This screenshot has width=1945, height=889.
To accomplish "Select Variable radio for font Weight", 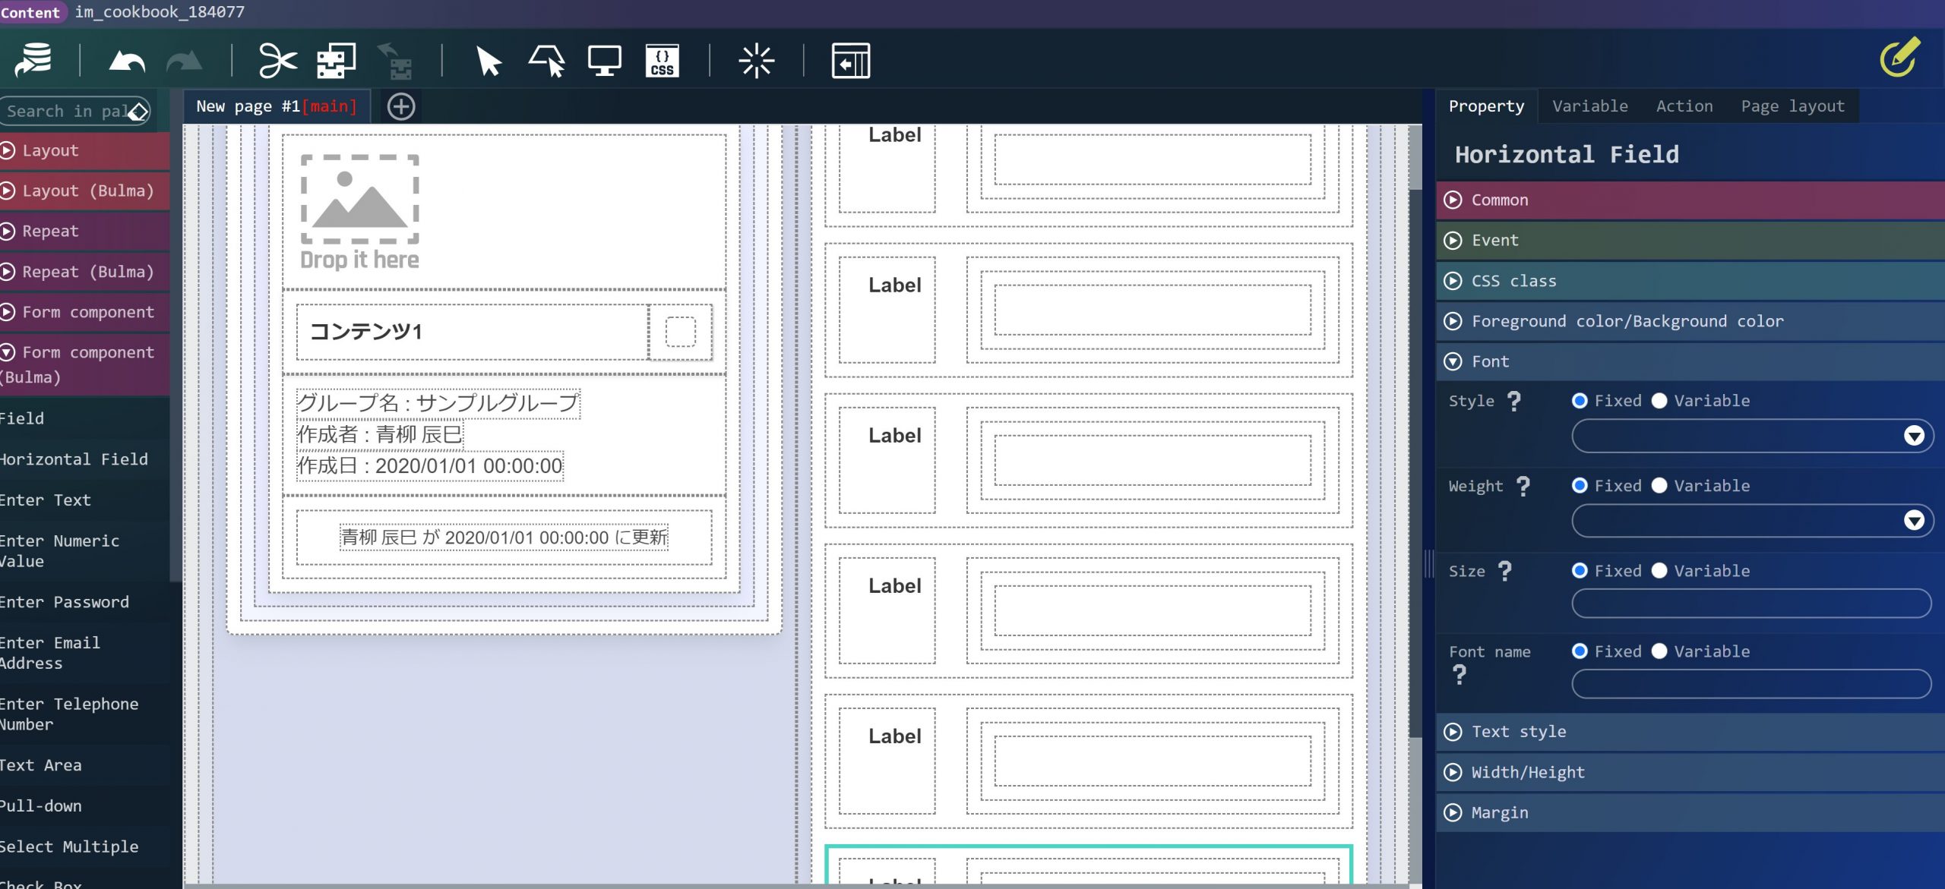I will point(1659,486).
